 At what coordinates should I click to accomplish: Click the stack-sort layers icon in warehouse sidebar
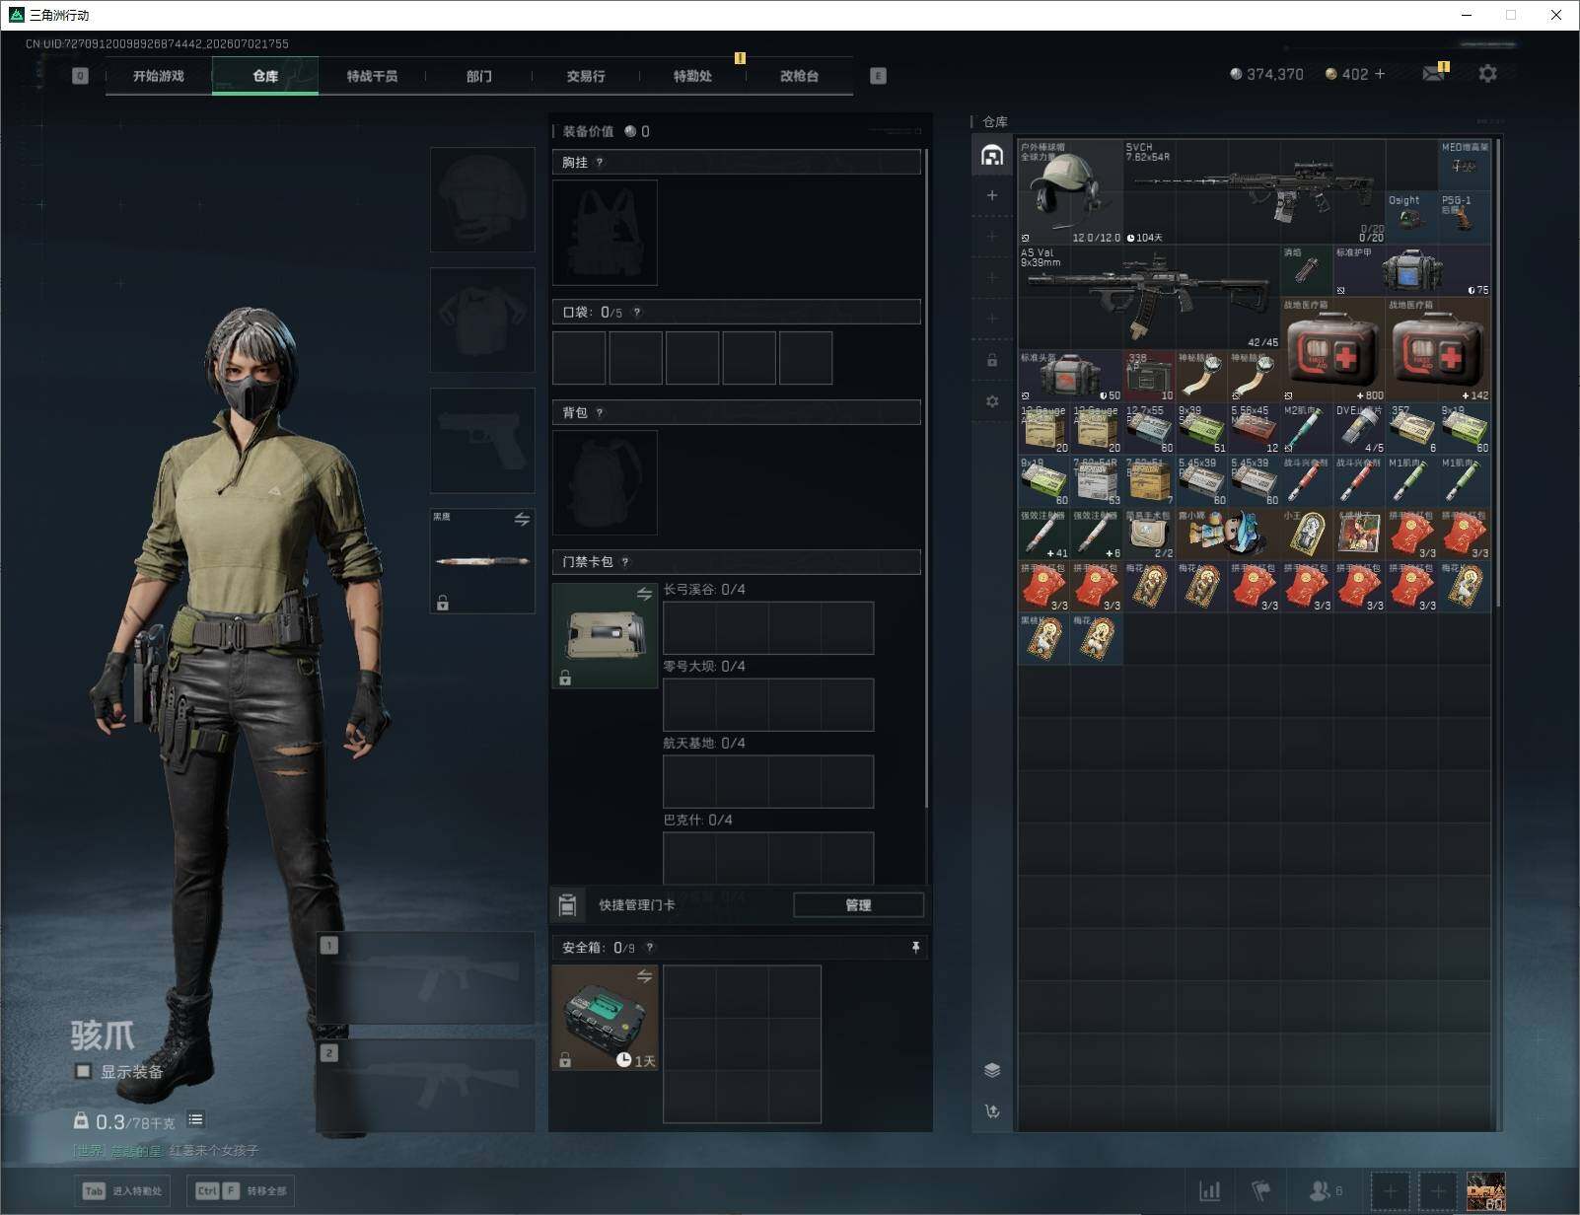pyautogui.click(x=992, y=1070)
